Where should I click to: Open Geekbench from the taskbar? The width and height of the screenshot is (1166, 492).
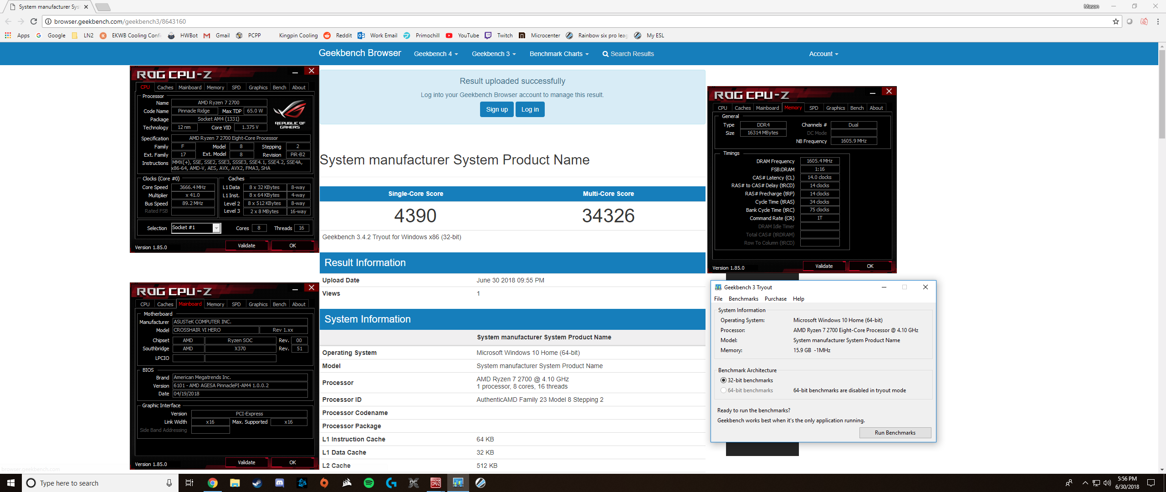click(x=458, y=483)
